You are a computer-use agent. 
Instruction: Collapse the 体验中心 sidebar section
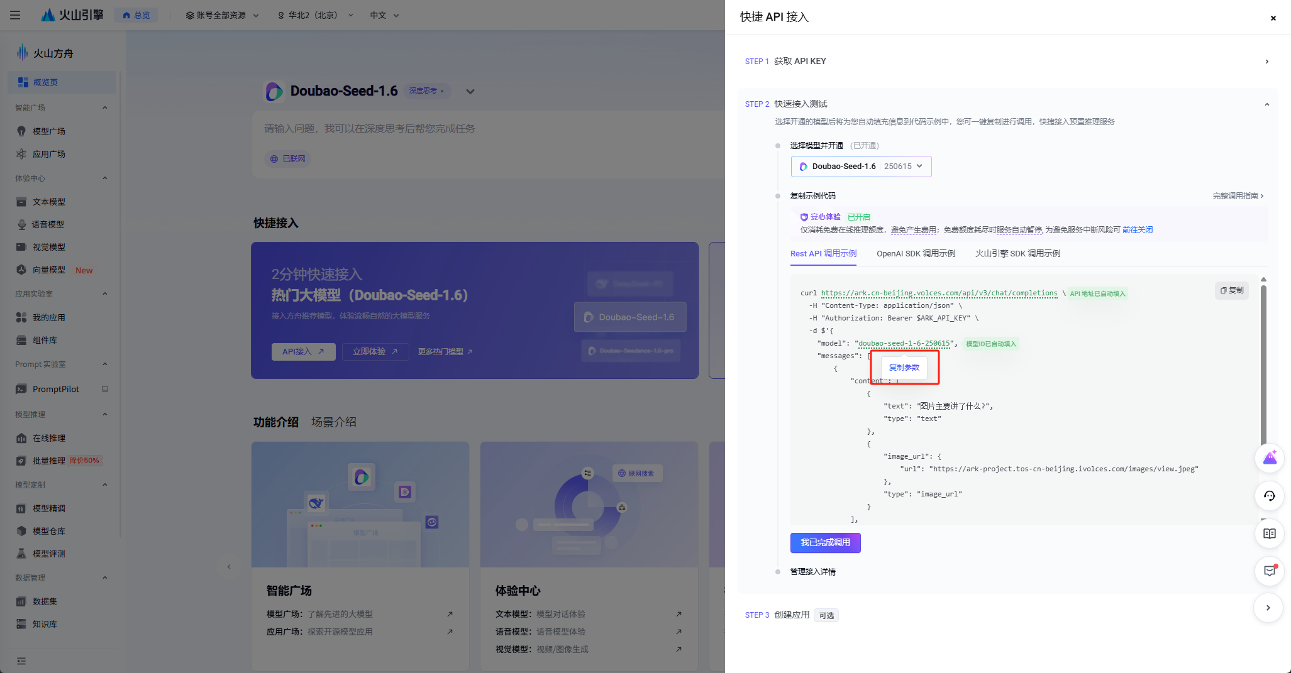(105, 178)
